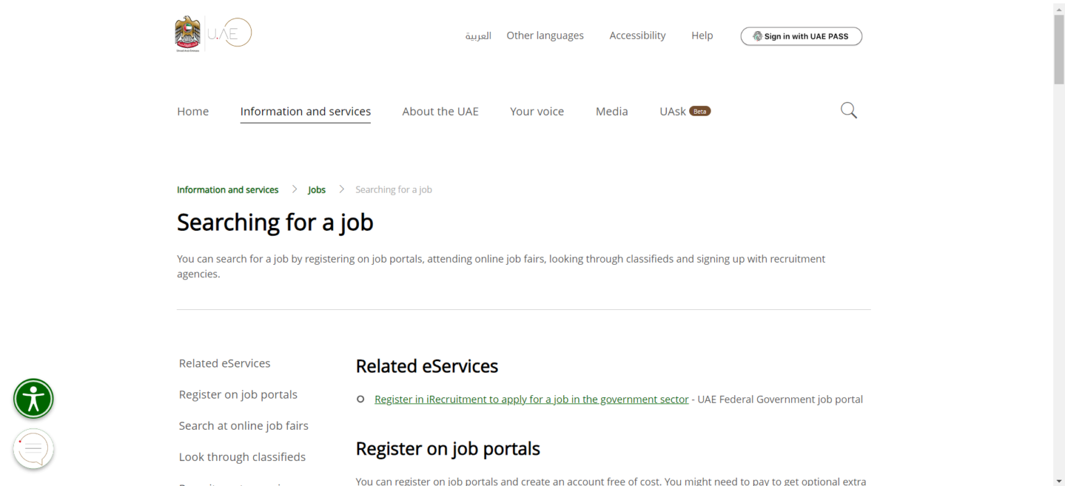The height and width of the screenshot is (486, 1065).
Task: Open the green accessibility tools icon
Action: 33,399
